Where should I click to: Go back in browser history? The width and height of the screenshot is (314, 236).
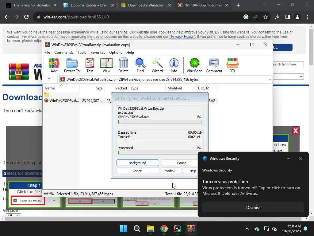click(x=7, y=17)
